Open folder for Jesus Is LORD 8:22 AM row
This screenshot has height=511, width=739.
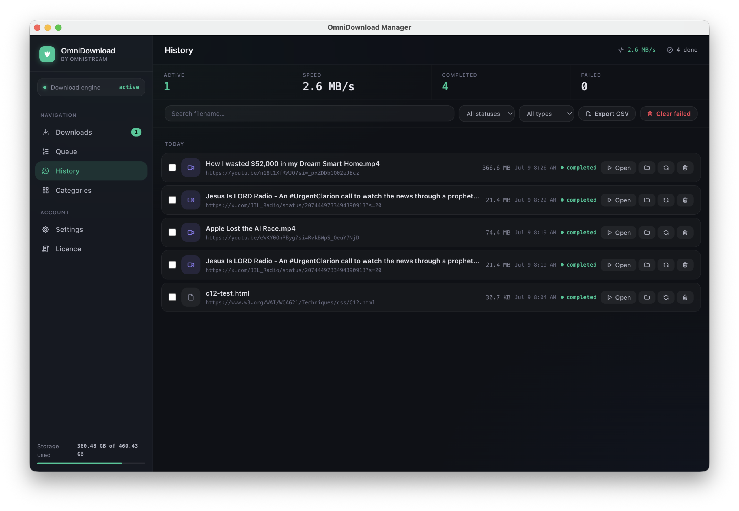click(647, 200)
